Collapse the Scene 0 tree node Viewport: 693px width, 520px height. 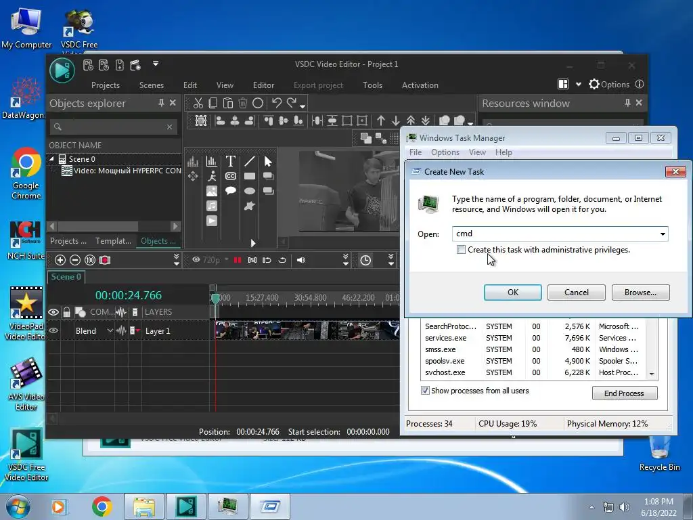[x=51, y=158]
